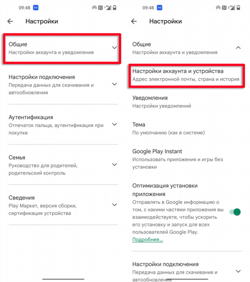Tap 4G signal icon in right status bar
Viewport: 250px width, 282px height.
point(232,8)
